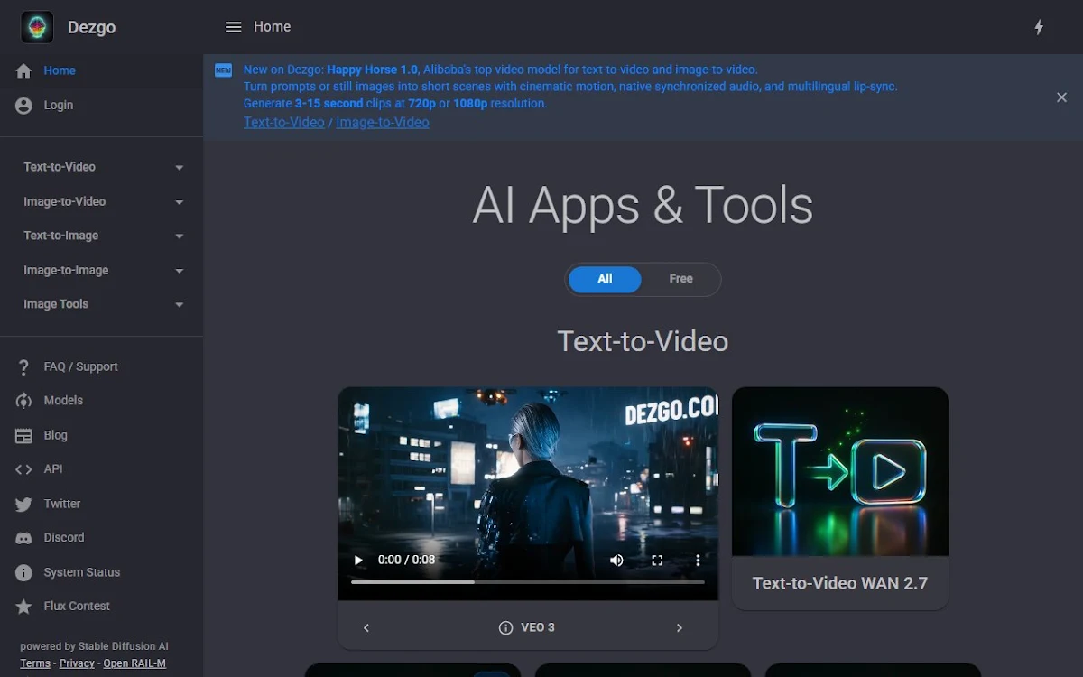Screen dimensions: 1083x677
Task: Click the Home title in top bar
Action: [x=272, y=27]
